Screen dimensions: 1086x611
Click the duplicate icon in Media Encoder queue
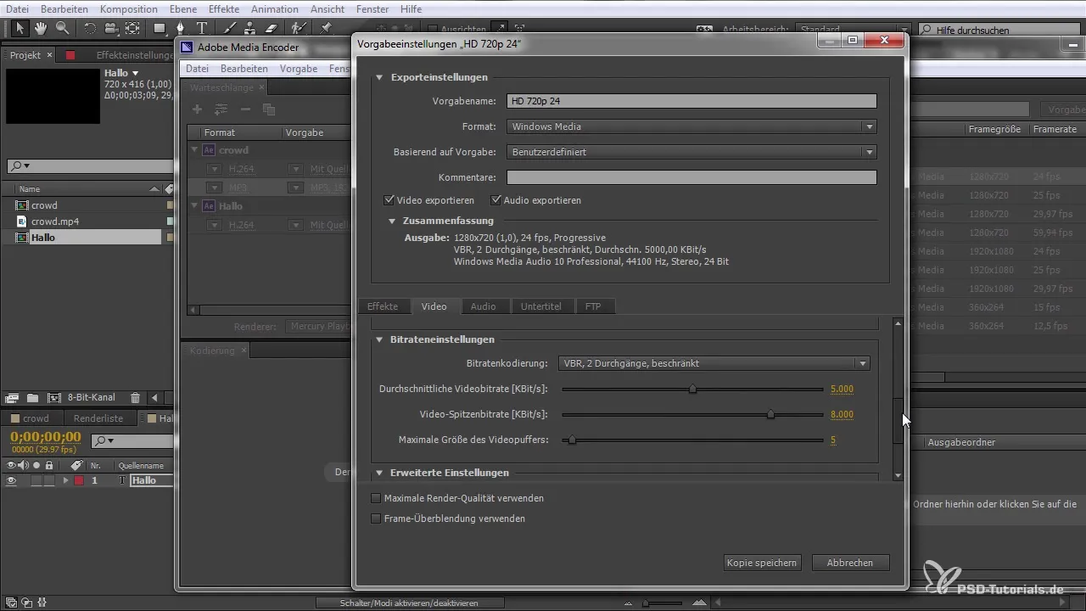(269, 109)
